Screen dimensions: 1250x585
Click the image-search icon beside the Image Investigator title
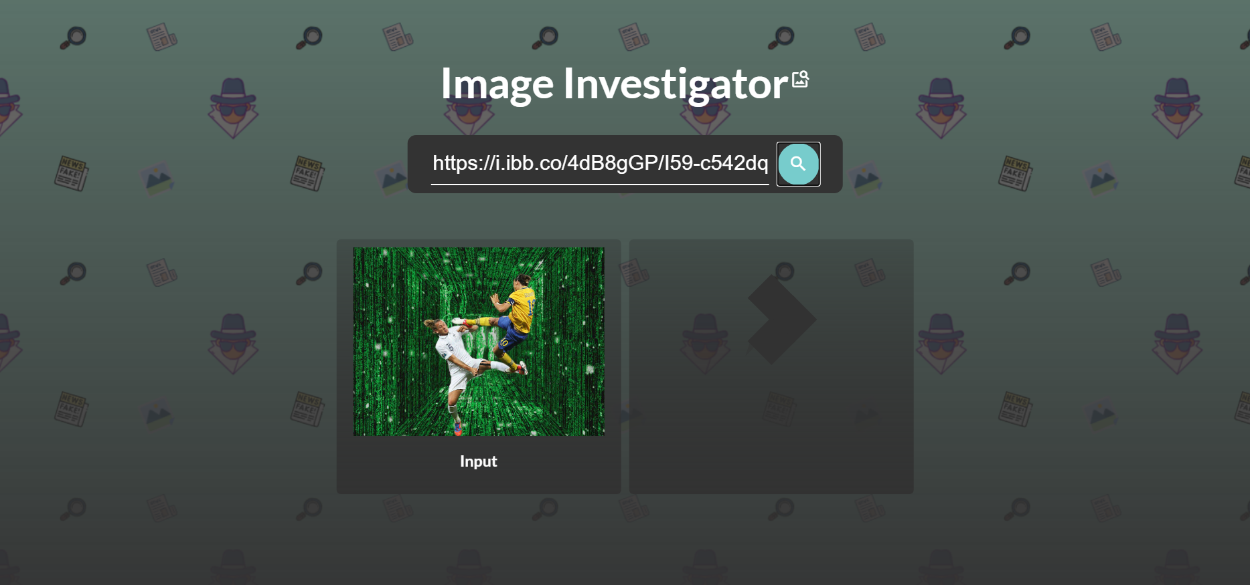click(x=801, y=79)
